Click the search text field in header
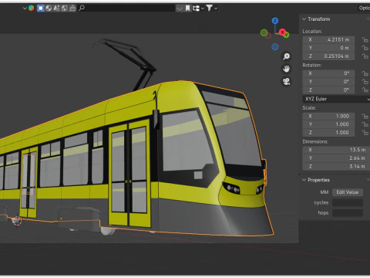This screenshot has width=370, height=278. pos(130,8)
